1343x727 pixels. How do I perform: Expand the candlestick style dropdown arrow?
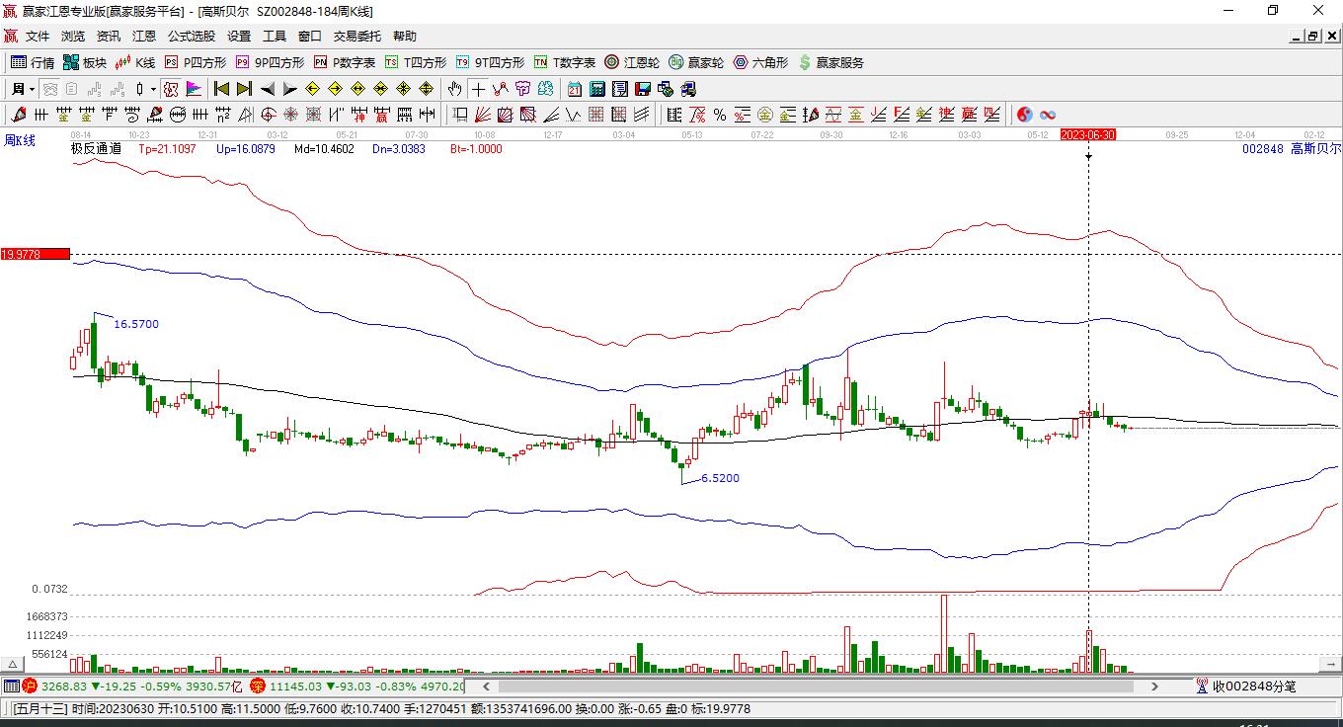[153, 89]
